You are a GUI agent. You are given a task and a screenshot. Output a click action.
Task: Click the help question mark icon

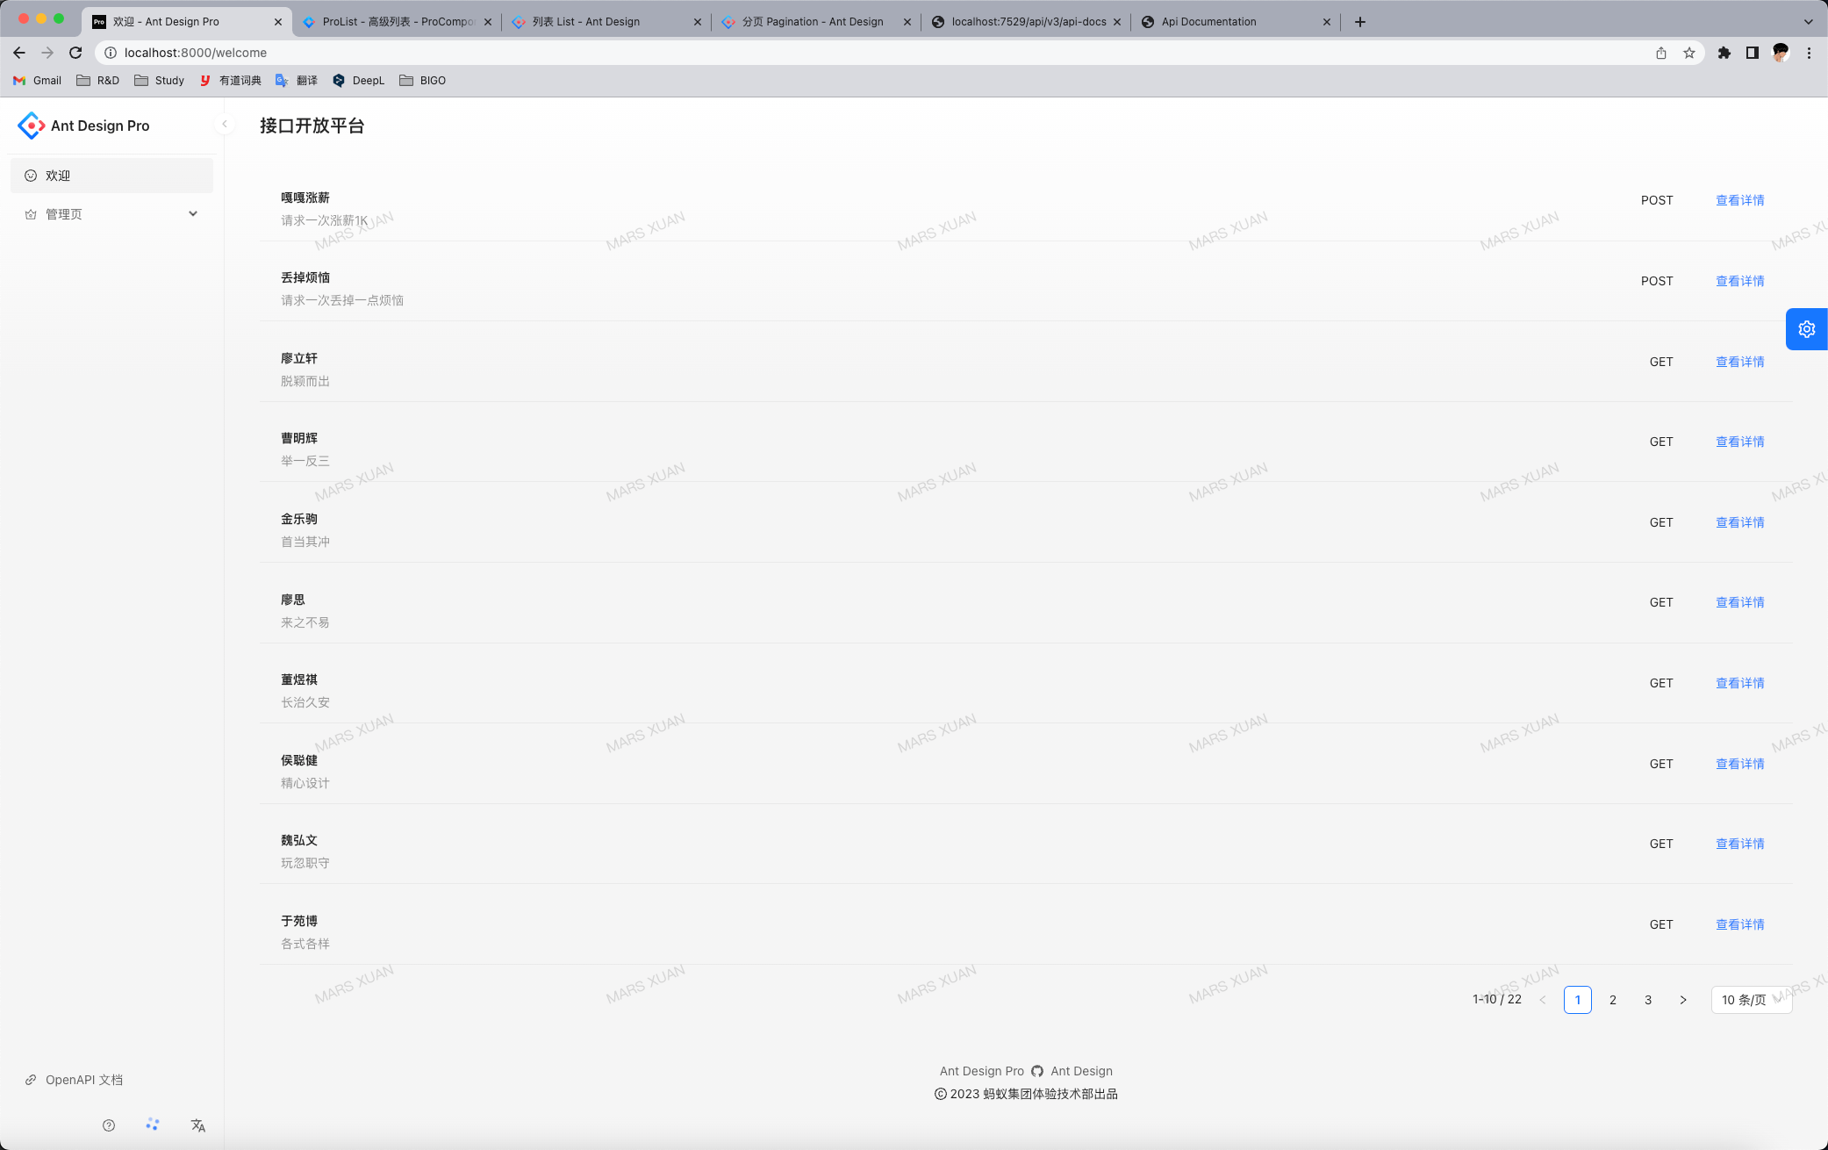[x=109, y=1125]
